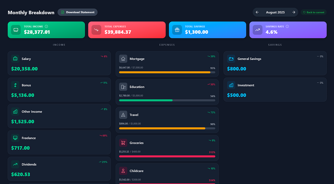This screenshot has height=184, width=334.
Task: Open the August 2025 month selector
Action: click(275, 12)
